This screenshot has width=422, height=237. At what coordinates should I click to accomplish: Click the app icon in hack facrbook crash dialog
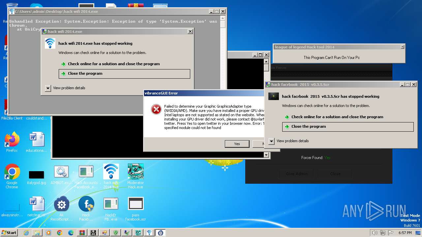tap(274, 96)
